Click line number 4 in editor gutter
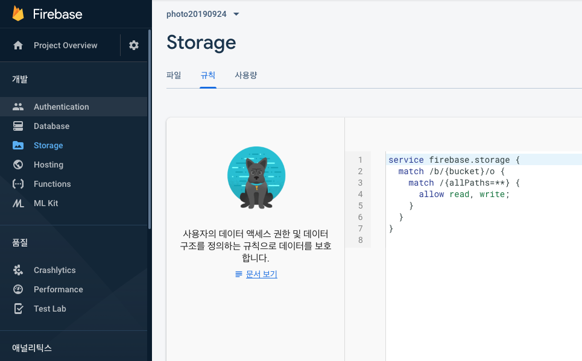Image resolution: width=582 pixels, height=361 pixels. (360, 195)
